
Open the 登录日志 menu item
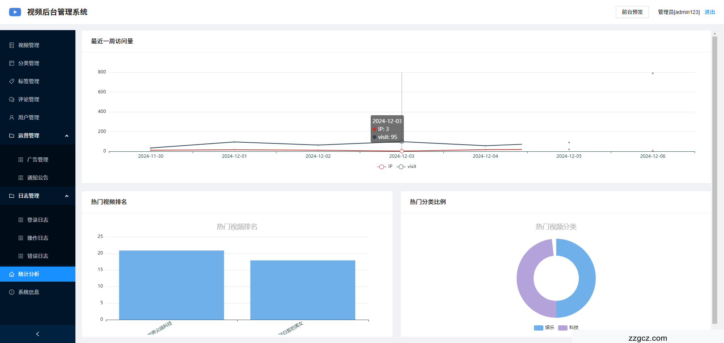(x=37, y=220)
